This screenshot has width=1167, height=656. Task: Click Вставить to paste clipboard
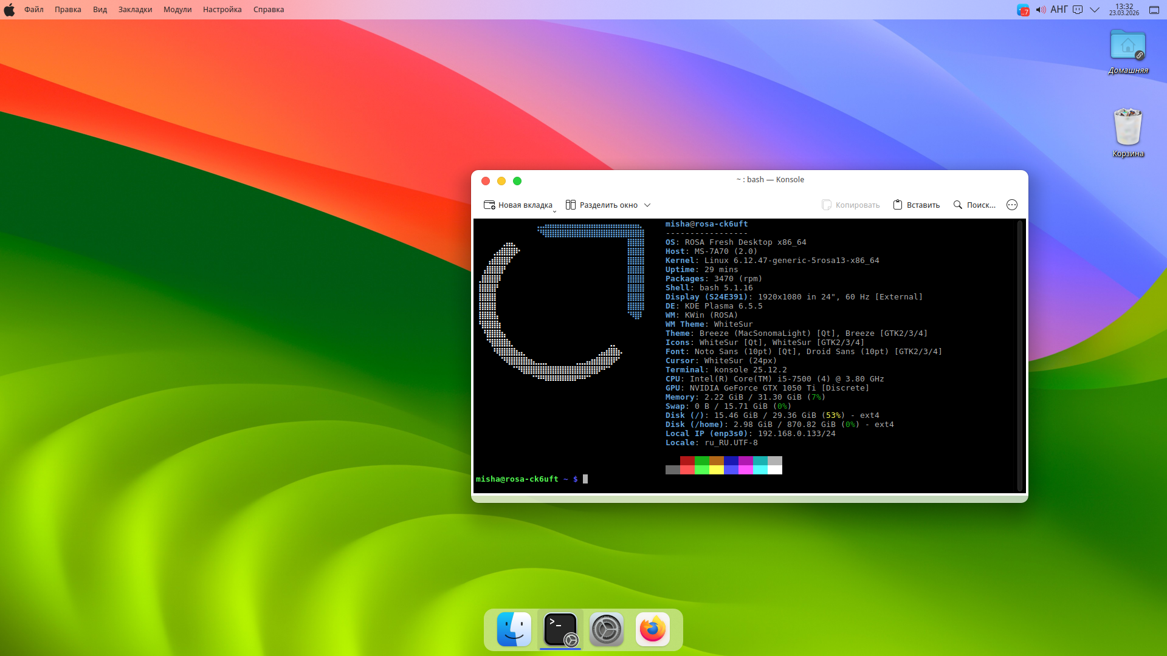point(916,205)
